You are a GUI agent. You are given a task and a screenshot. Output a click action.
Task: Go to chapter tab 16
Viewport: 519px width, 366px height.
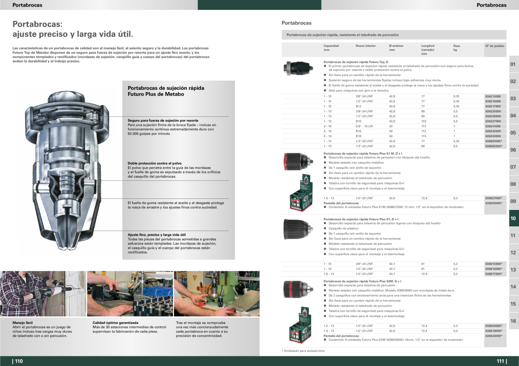point(514,321)
